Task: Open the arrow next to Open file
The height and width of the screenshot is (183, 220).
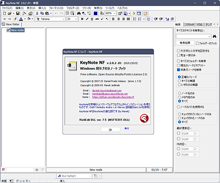Action: click(x=14, y=13)
